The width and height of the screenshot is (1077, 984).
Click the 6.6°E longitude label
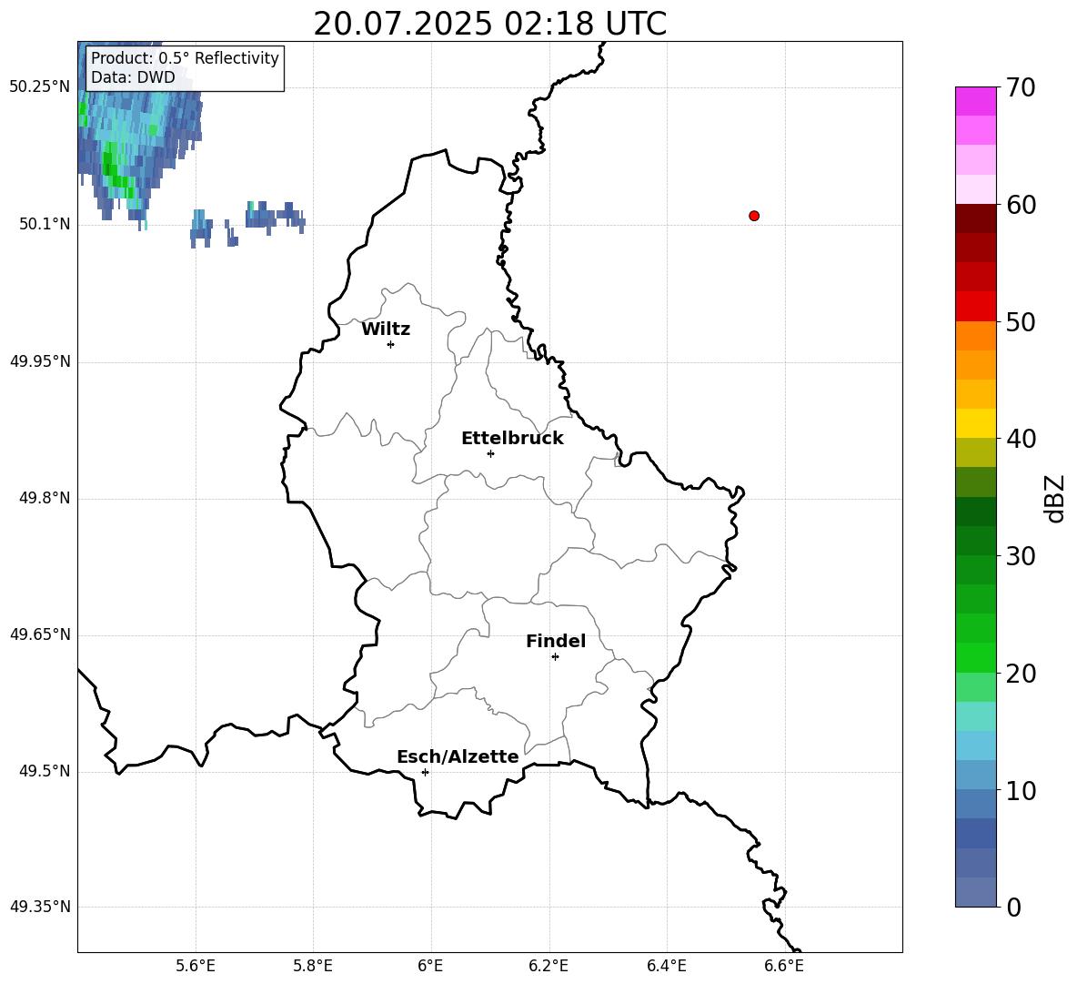pyautogui.click(x=784, y=967)
